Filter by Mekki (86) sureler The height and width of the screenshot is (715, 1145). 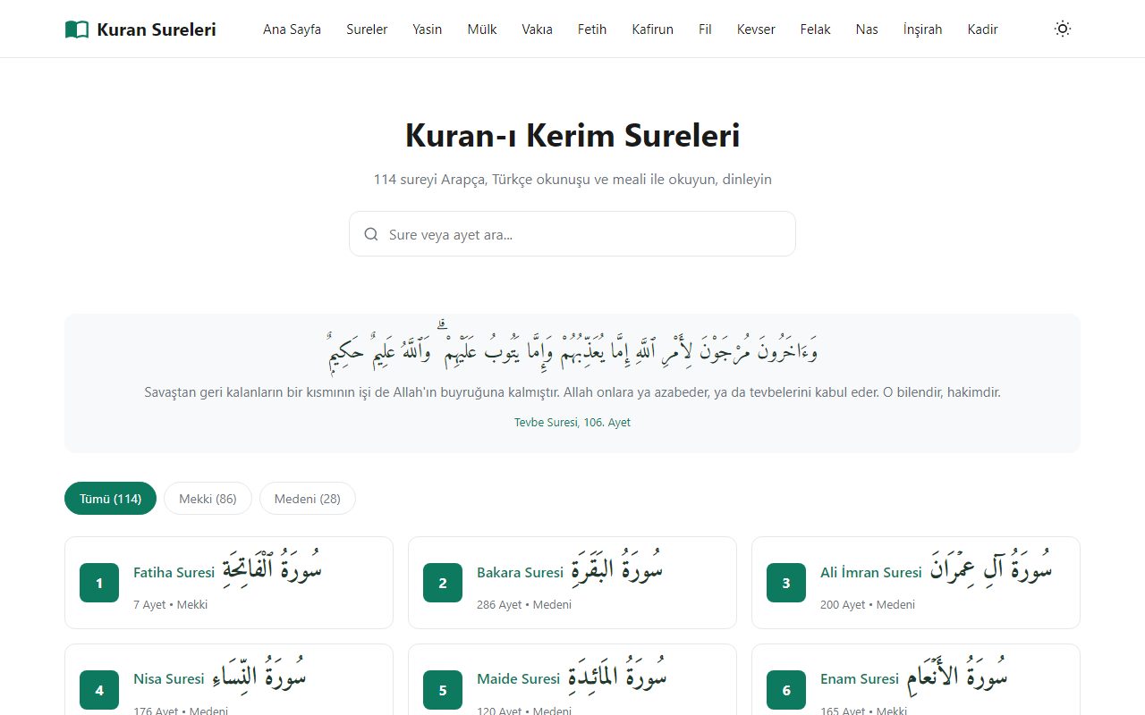[208, 499]
